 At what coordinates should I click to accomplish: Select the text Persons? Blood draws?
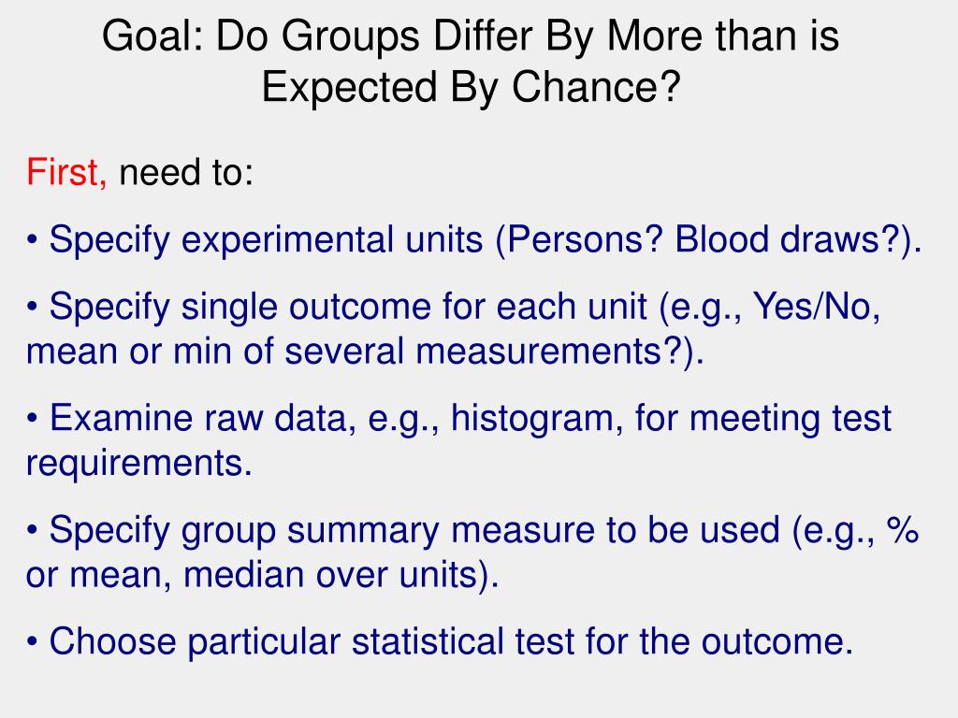[704, 240]
